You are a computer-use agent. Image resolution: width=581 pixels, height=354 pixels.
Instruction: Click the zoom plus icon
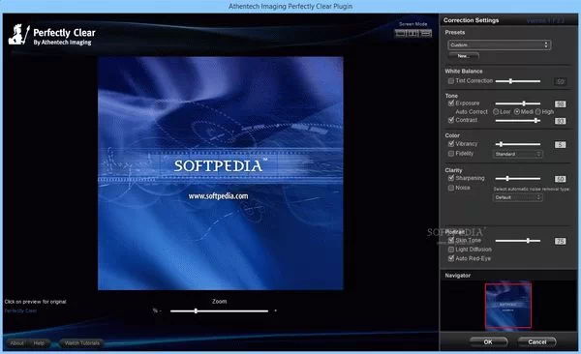(x=275, y=310)
